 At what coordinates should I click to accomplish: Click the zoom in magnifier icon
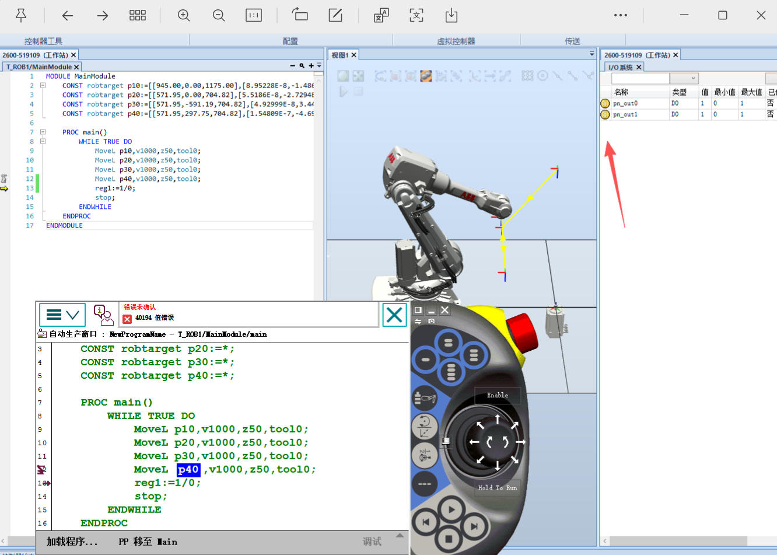click(184, 16)
